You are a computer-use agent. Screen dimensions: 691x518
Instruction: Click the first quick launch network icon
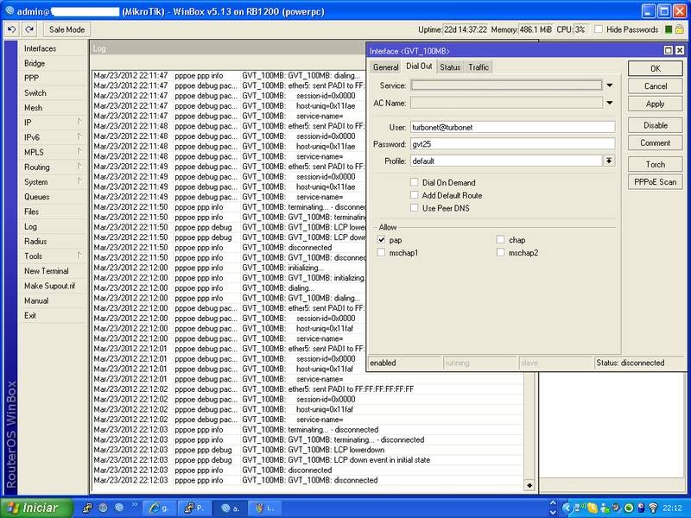point(88,508)
